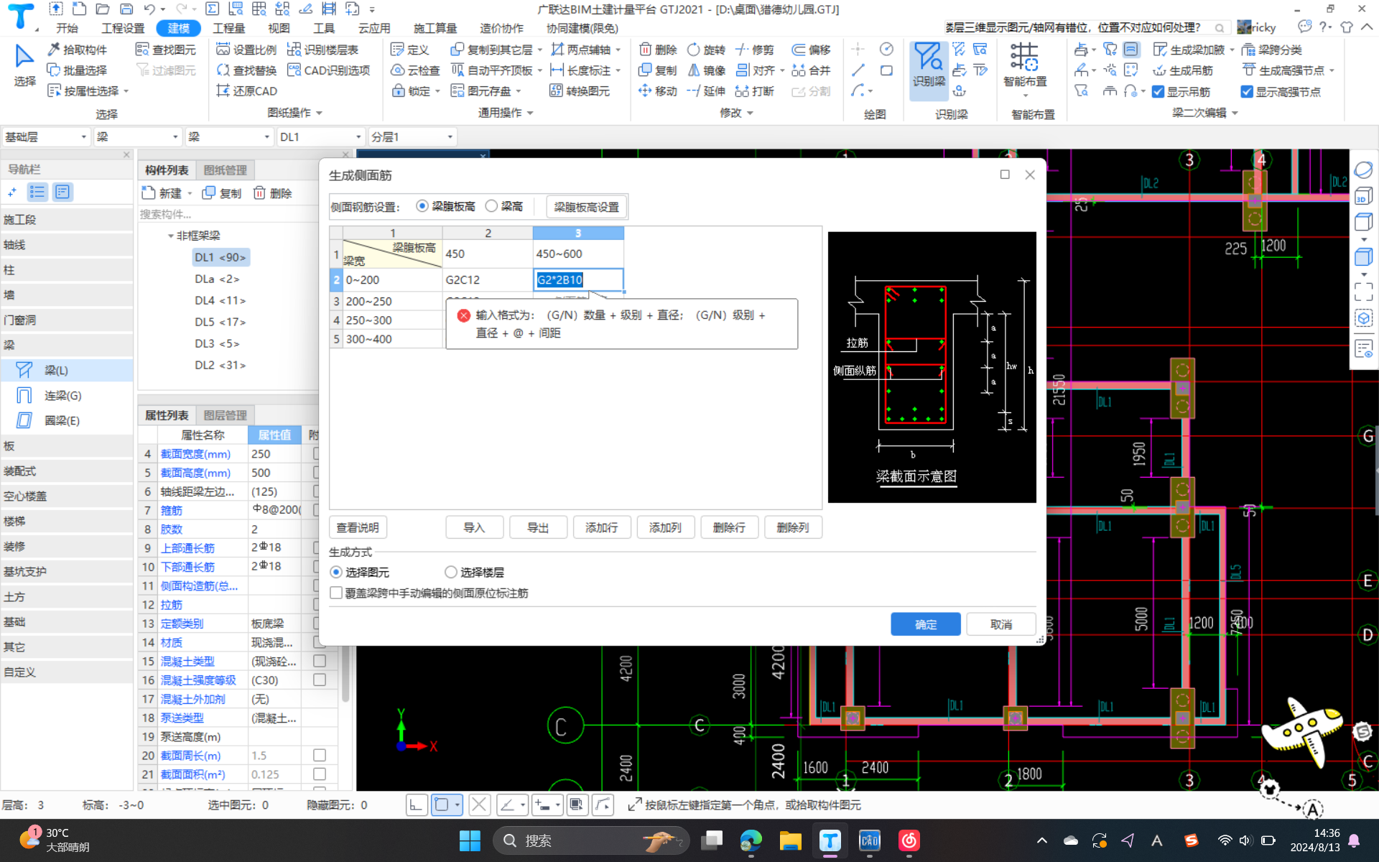Click input field in row 3 column 3
This screenshot has height=862, width=1379.
(576, 300)
